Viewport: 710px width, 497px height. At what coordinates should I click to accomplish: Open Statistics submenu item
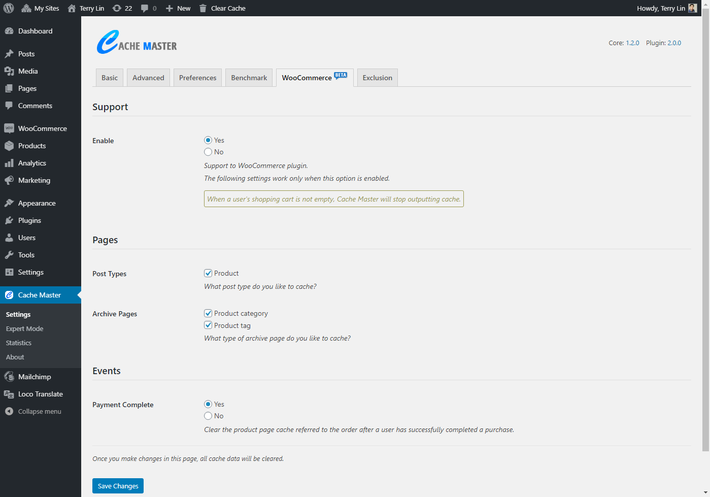coord(19,343)
